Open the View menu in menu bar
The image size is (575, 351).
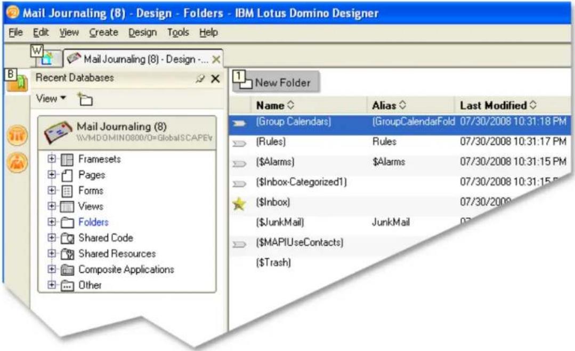tap(69, 32)
